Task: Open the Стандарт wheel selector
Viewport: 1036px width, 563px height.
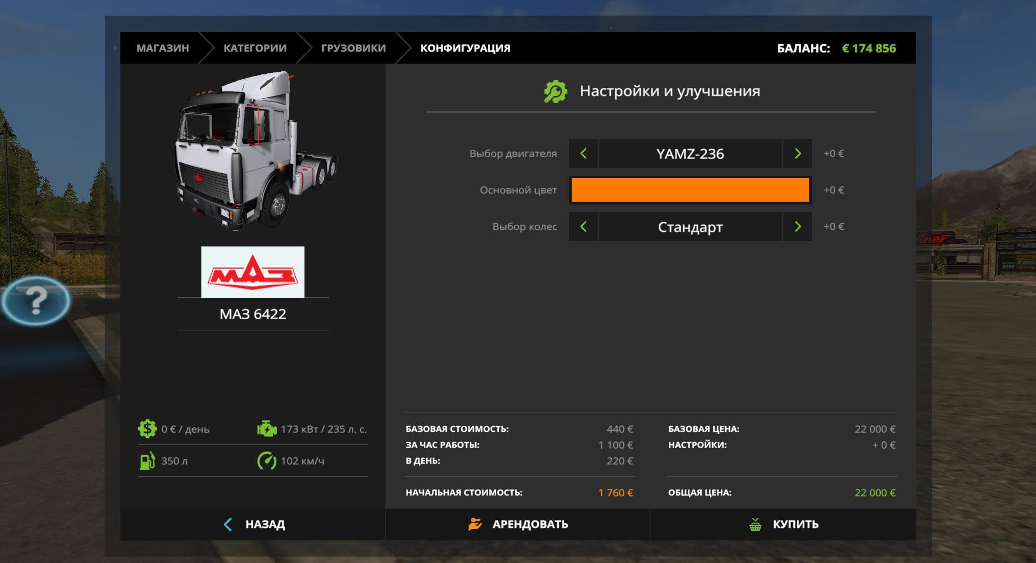Action: (690, 227)
